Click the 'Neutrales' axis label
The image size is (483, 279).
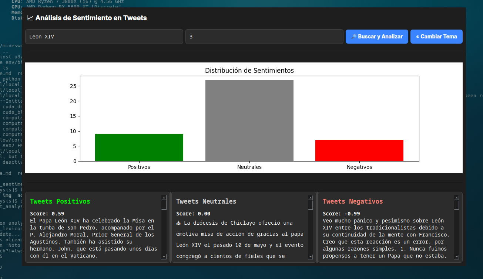[249, 167]
